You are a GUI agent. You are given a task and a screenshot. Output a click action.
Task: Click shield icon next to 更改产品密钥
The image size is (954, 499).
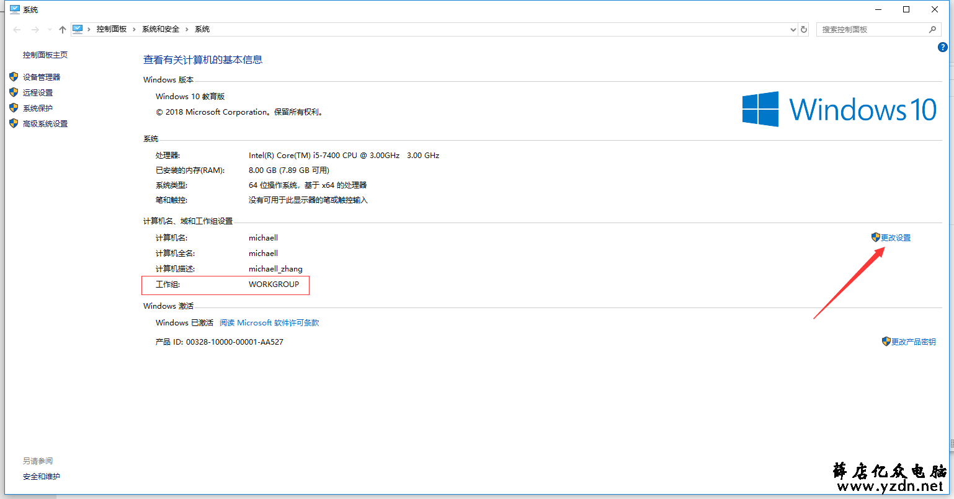click(886, 341)
